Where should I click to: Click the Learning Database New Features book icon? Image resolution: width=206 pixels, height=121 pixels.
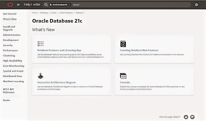point(123,44)
